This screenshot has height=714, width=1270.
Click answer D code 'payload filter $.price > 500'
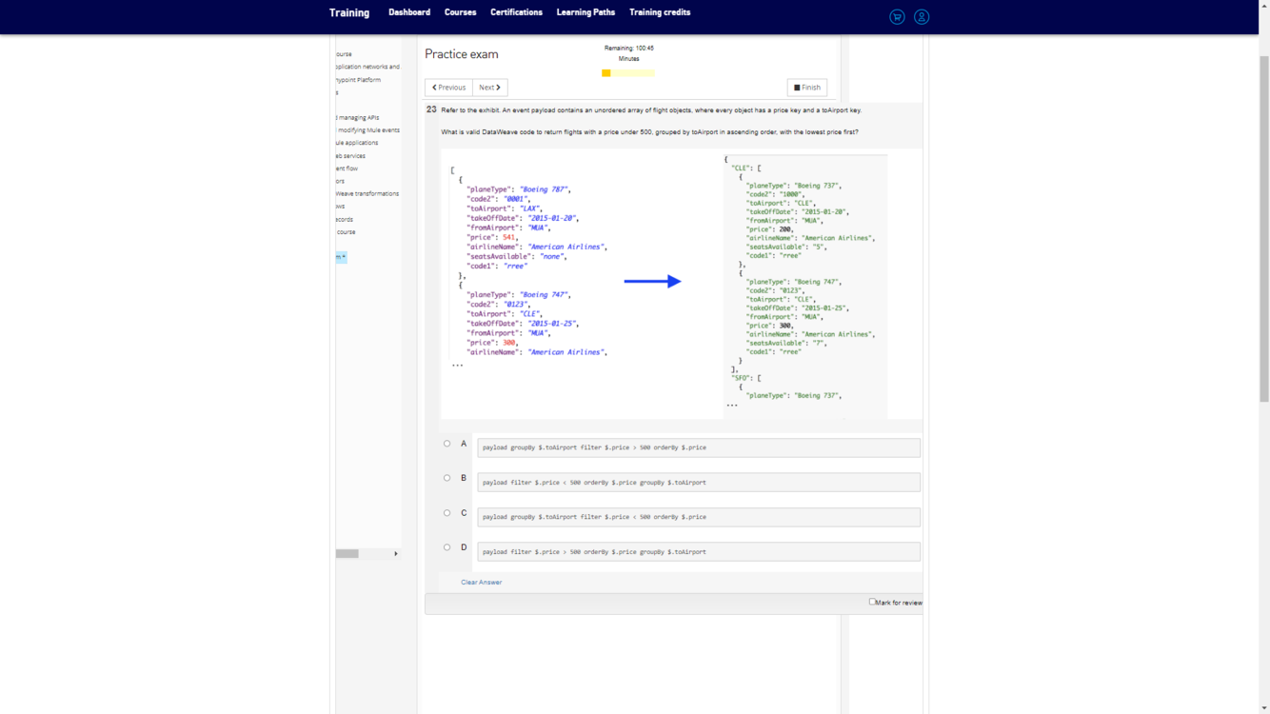(699, 552)
